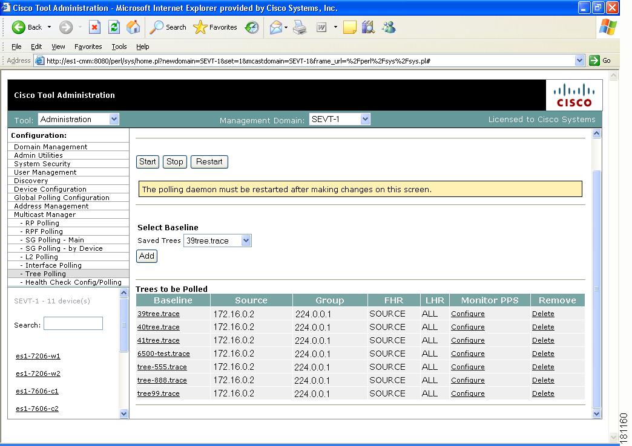Screen dimensions: 632x446
Task: Click the Stop daemon button
Action: tap(174, 162)
